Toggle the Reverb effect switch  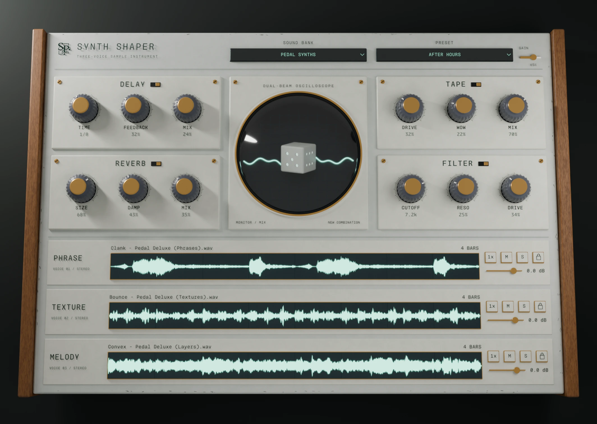pos(156,164)
